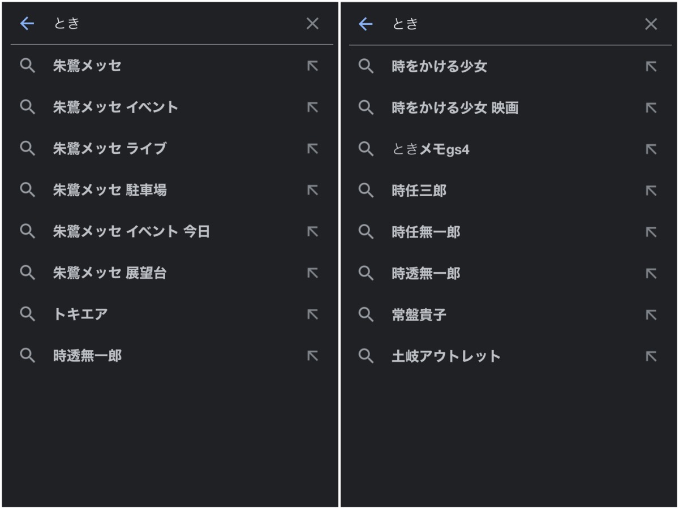The height and width of the screenshot is (509, 679).
Task: Clear the left search field with X
Action: (x=312, y=23)
